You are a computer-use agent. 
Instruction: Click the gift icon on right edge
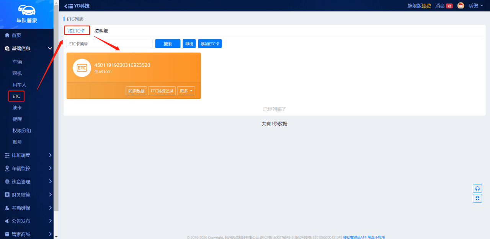click(477, 198)
